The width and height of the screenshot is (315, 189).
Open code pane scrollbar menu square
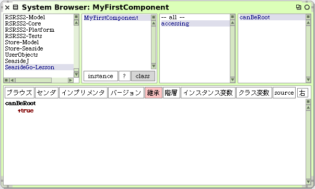[308, 102]
